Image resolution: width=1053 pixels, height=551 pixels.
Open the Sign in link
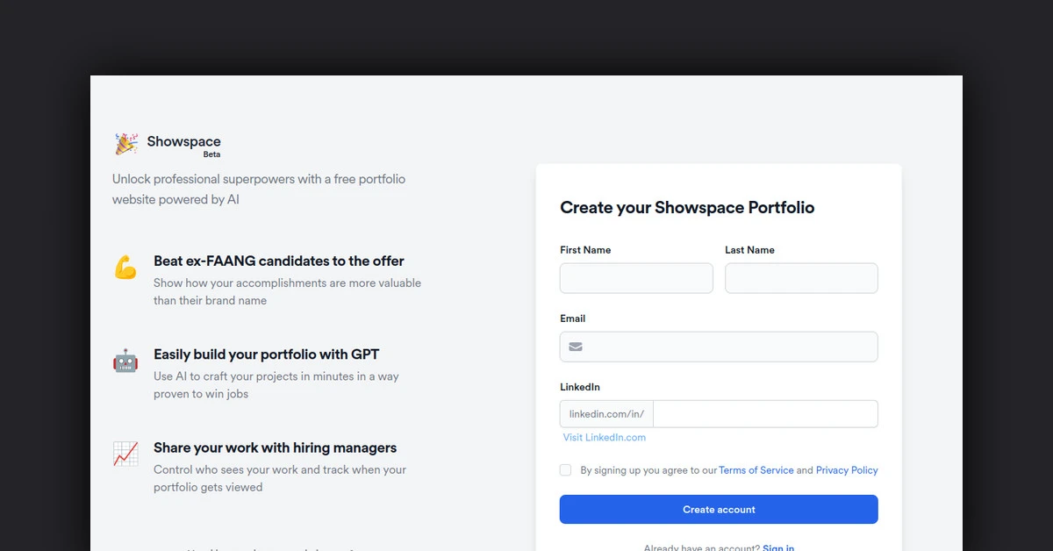click(x=778, y=547)
